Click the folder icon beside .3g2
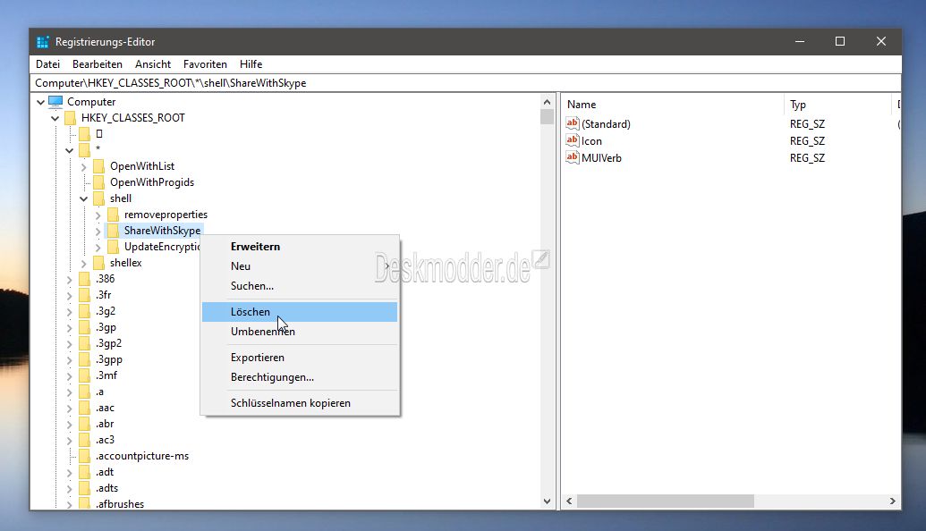 coord(84,311)
